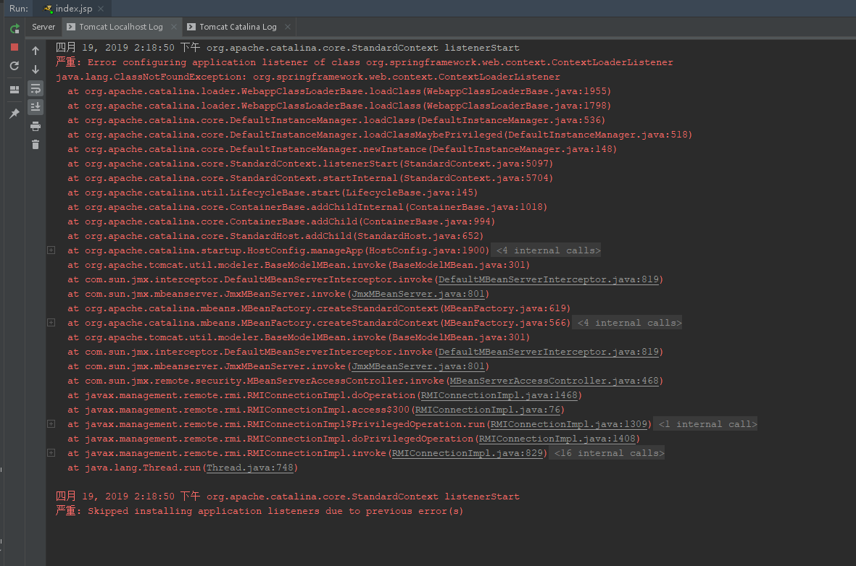Open the RMIConnectionImpl.java:1309 link
This screenshot has width=856, height=566.
(x=569, y=424)
